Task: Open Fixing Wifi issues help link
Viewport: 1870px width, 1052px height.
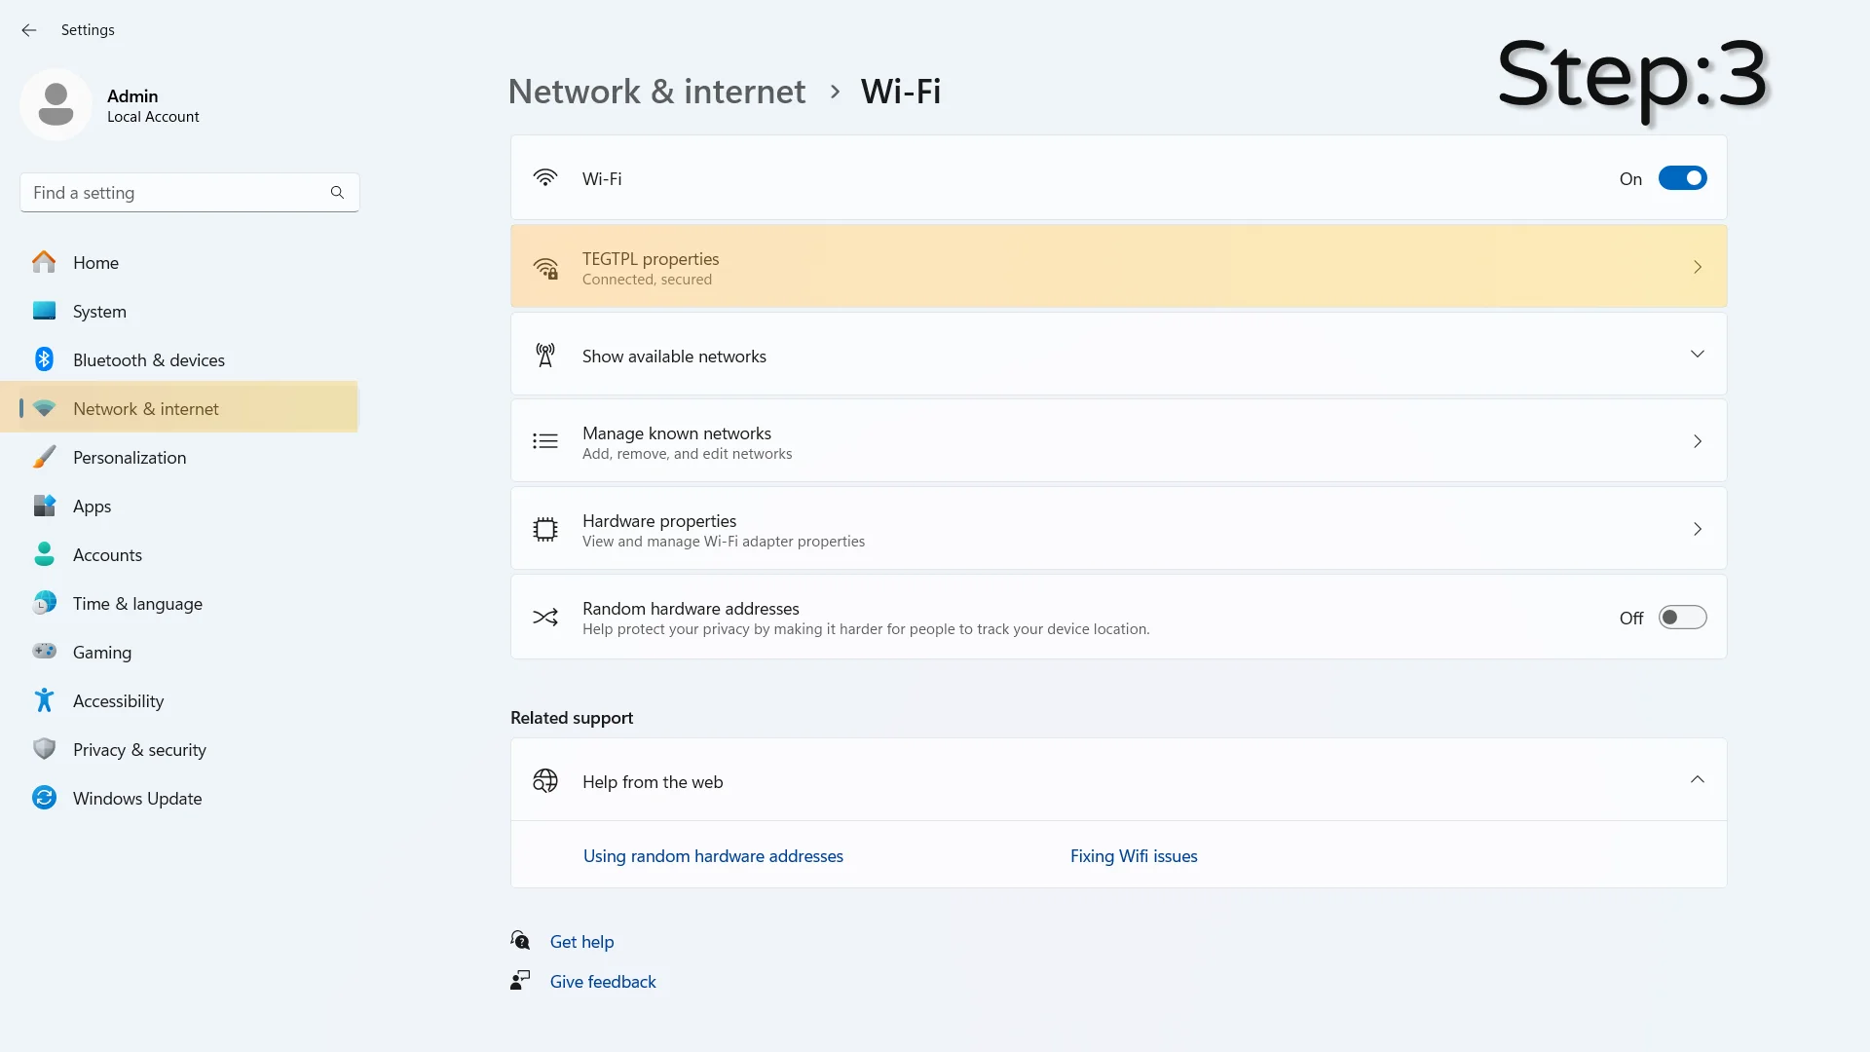Action: (x=1134, y=855)
